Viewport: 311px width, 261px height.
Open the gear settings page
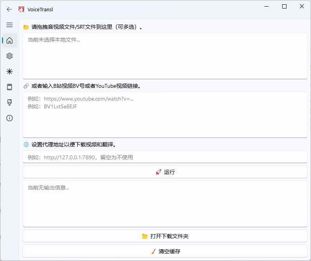click(9, 56)
